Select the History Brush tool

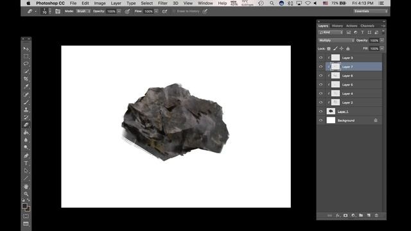(26, 117)
